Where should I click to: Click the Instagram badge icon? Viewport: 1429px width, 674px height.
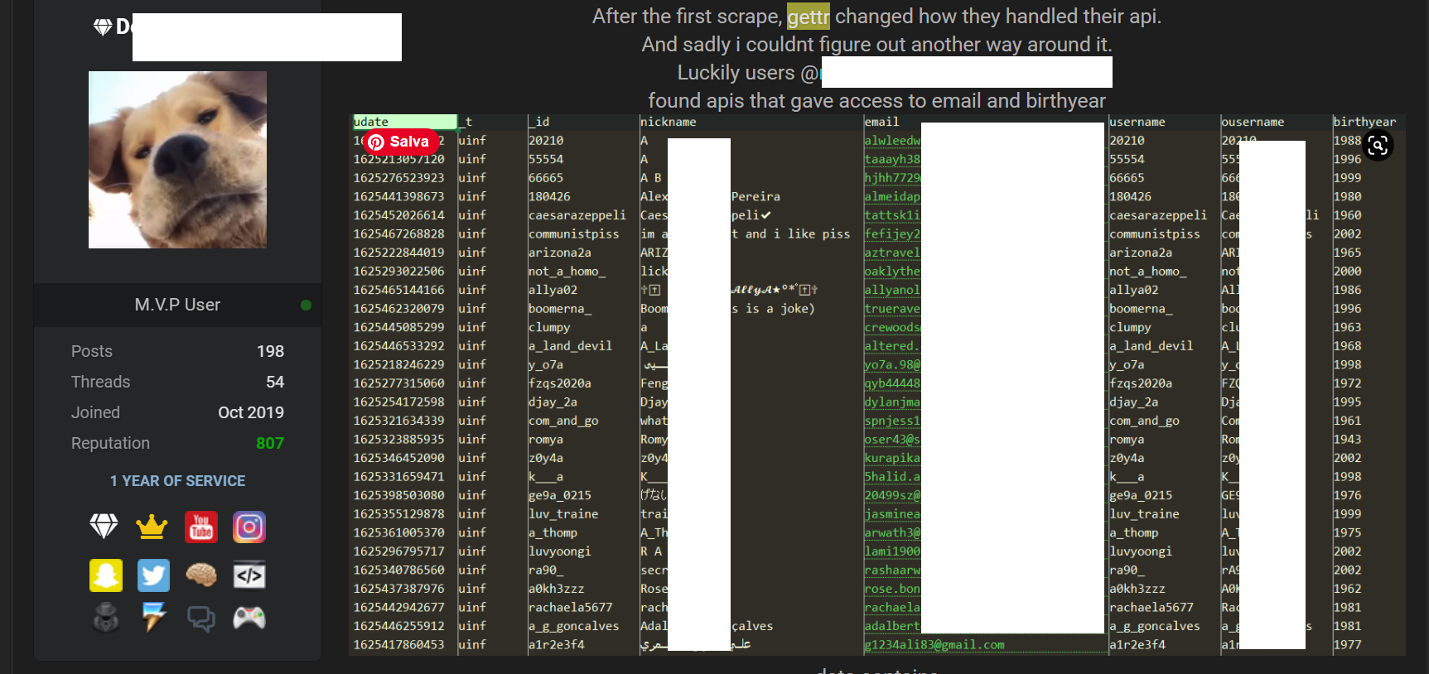249,527
